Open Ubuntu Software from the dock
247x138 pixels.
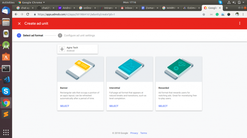click(6, 57)
